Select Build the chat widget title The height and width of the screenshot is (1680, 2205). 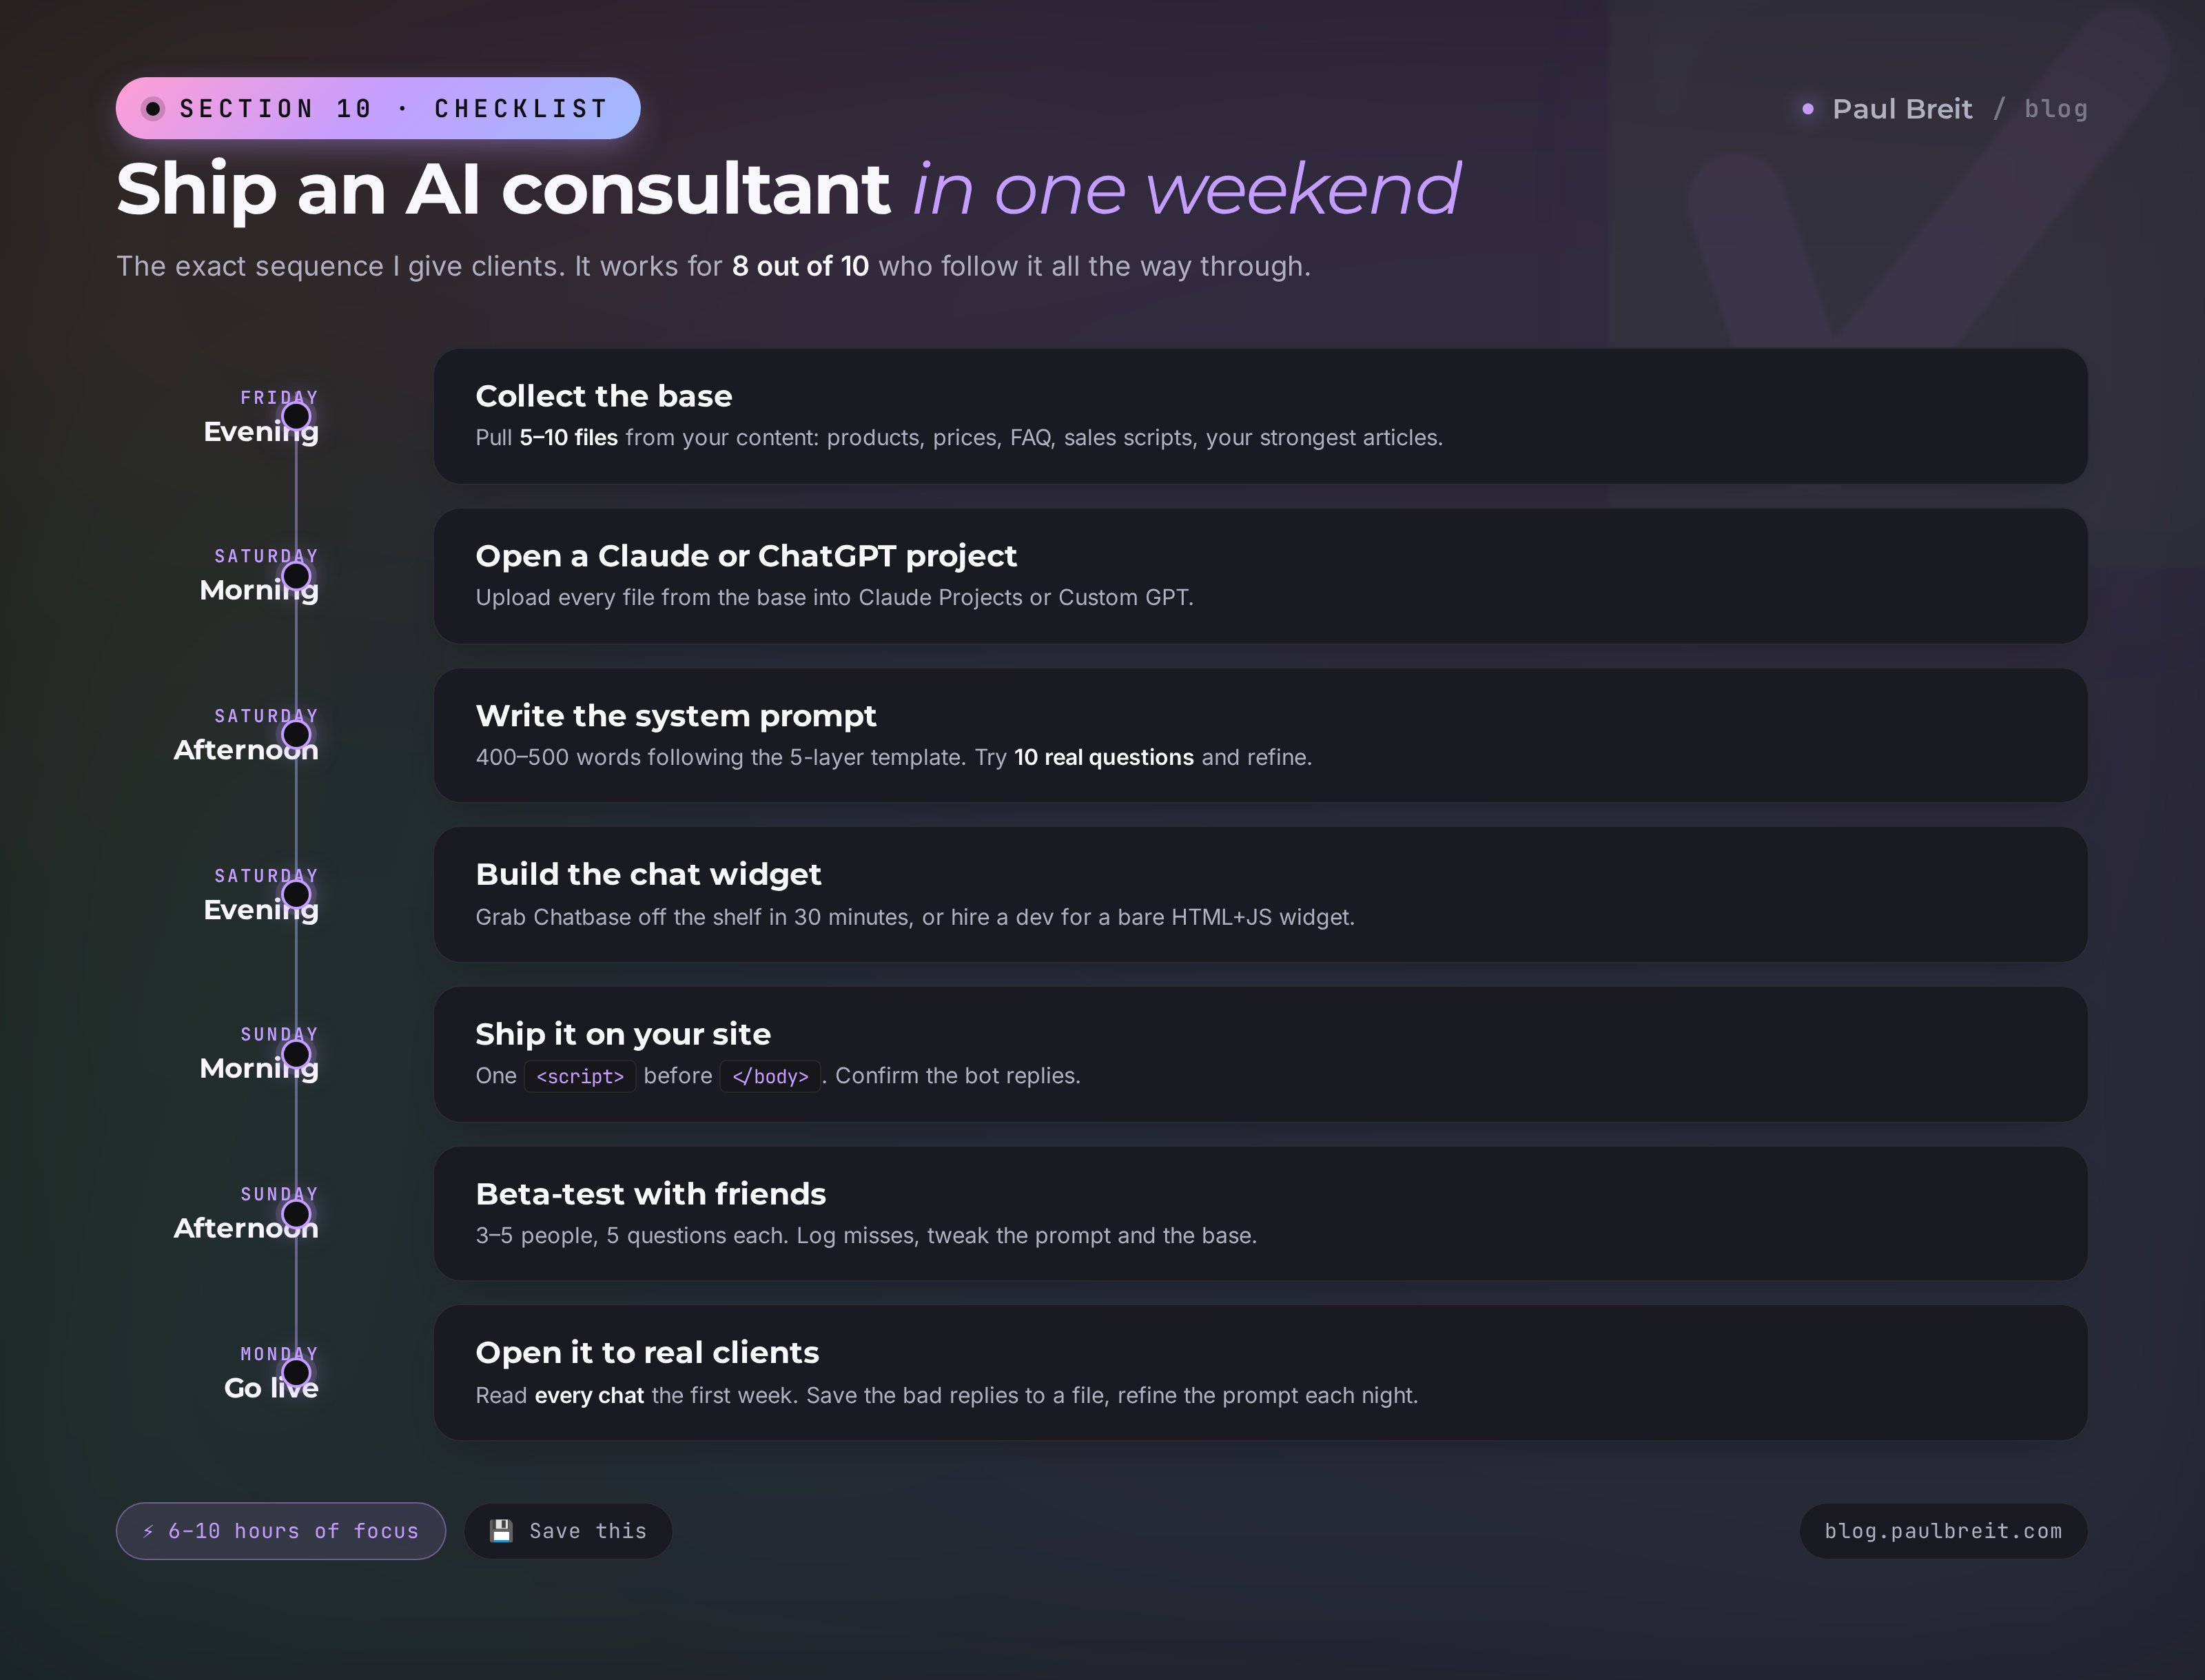648,874
